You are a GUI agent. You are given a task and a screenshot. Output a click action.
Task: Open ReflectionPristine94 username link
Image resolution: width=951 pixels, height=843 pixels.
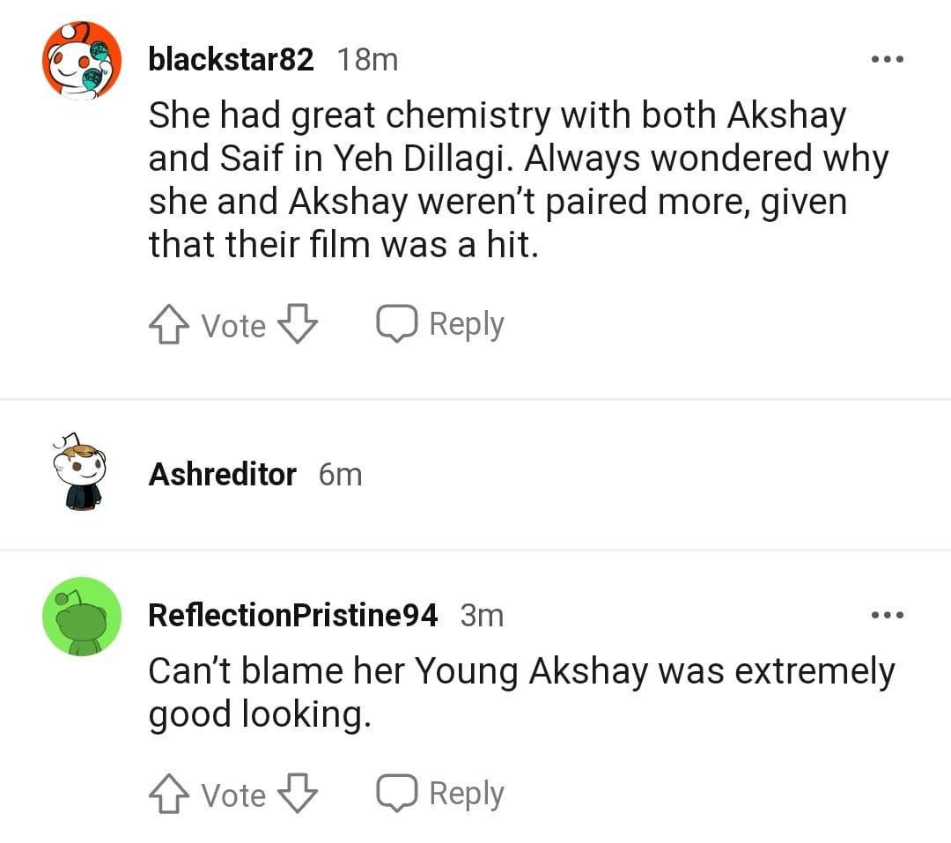tap(292, 615)
